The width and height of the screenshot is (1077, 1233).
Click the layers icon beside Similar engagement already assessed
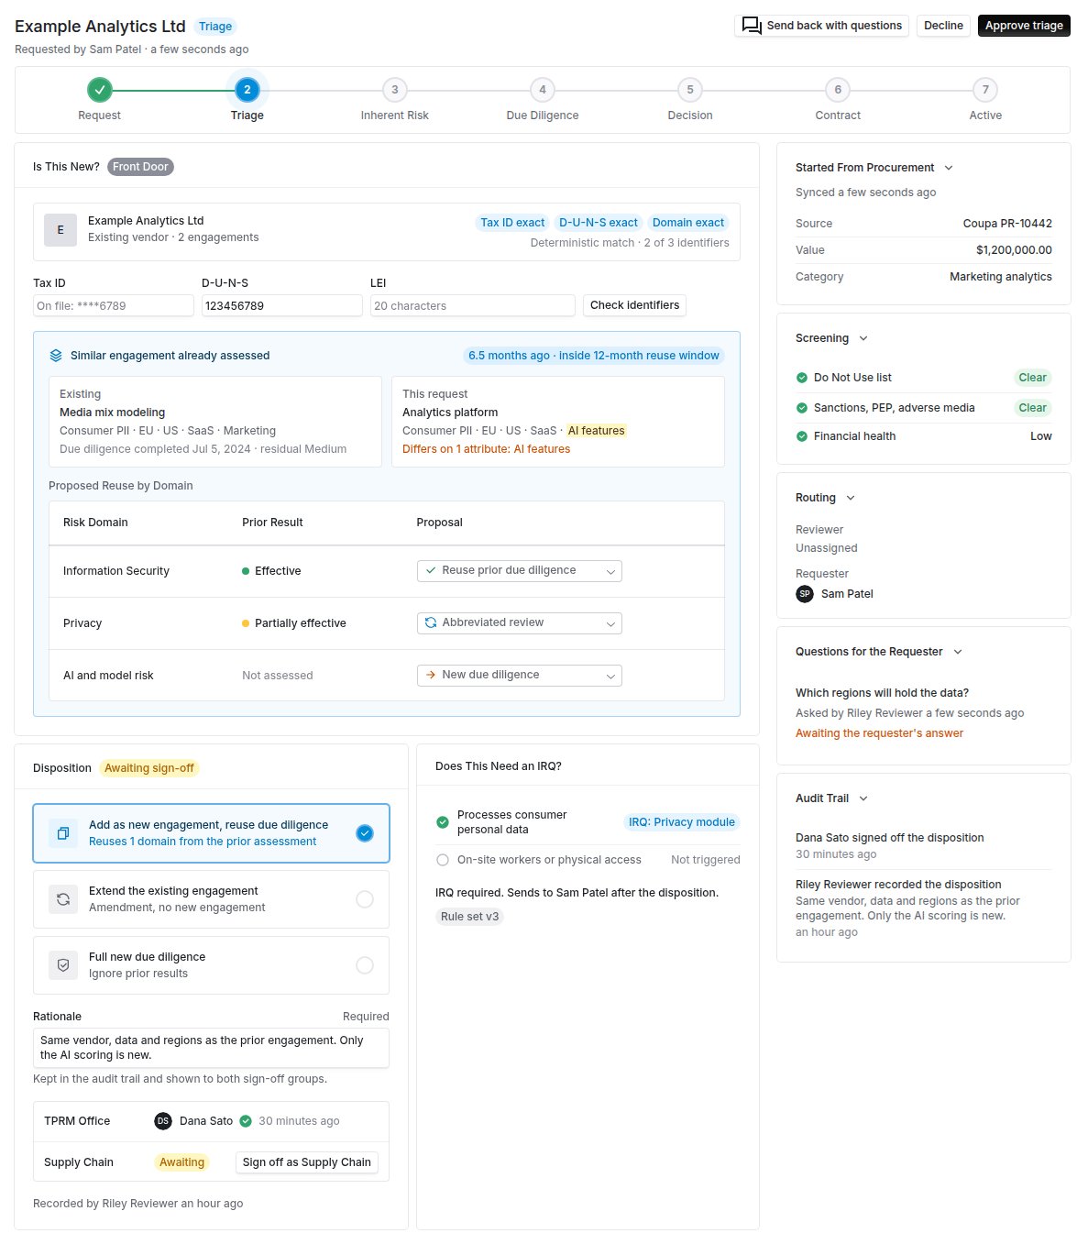coord(56,356)
